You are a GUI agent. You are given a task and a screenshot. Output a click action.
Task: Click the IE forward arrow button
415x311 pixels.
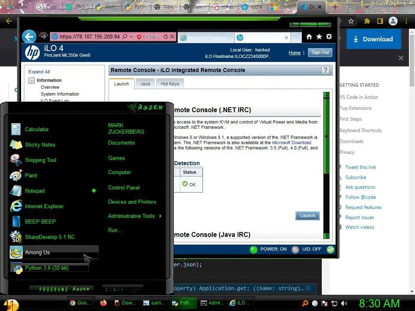pos(43,36)
